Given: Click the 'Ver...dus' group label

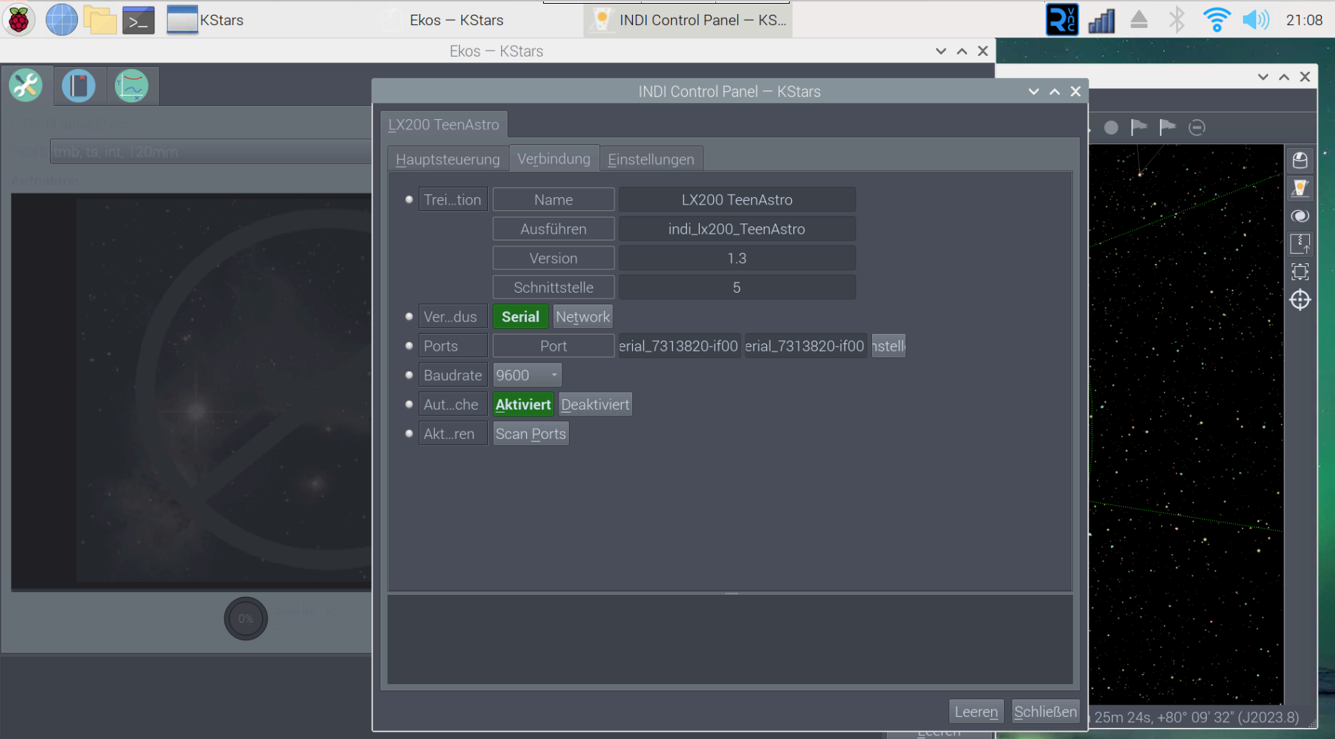Looking at the screenshot, I should [453, 317].
